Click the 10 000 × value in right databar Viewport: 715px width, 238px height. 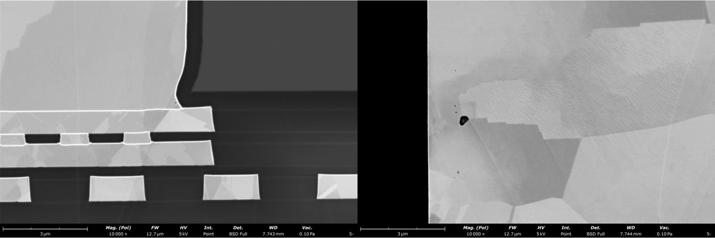click(475, 234)
